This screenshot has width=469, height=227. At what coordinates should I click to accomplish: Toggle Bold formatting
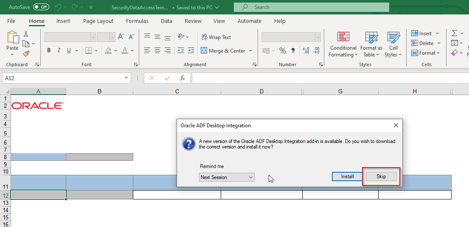[x=49, y=50]
